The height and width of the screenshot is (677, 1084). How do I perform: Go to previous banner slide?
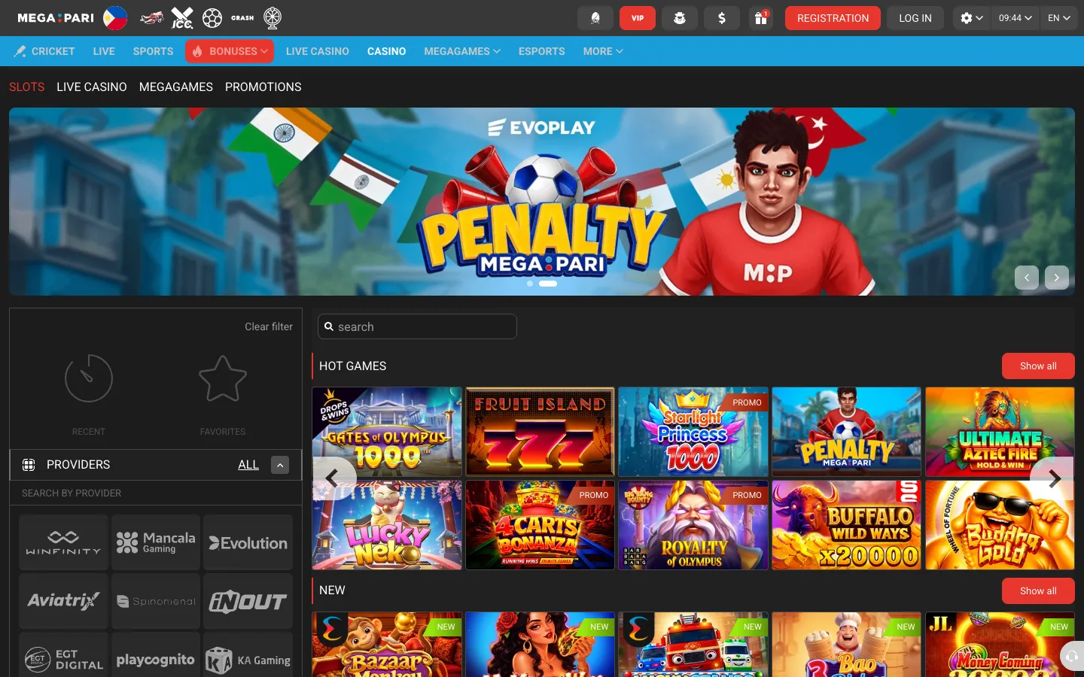pos(1027,278)
